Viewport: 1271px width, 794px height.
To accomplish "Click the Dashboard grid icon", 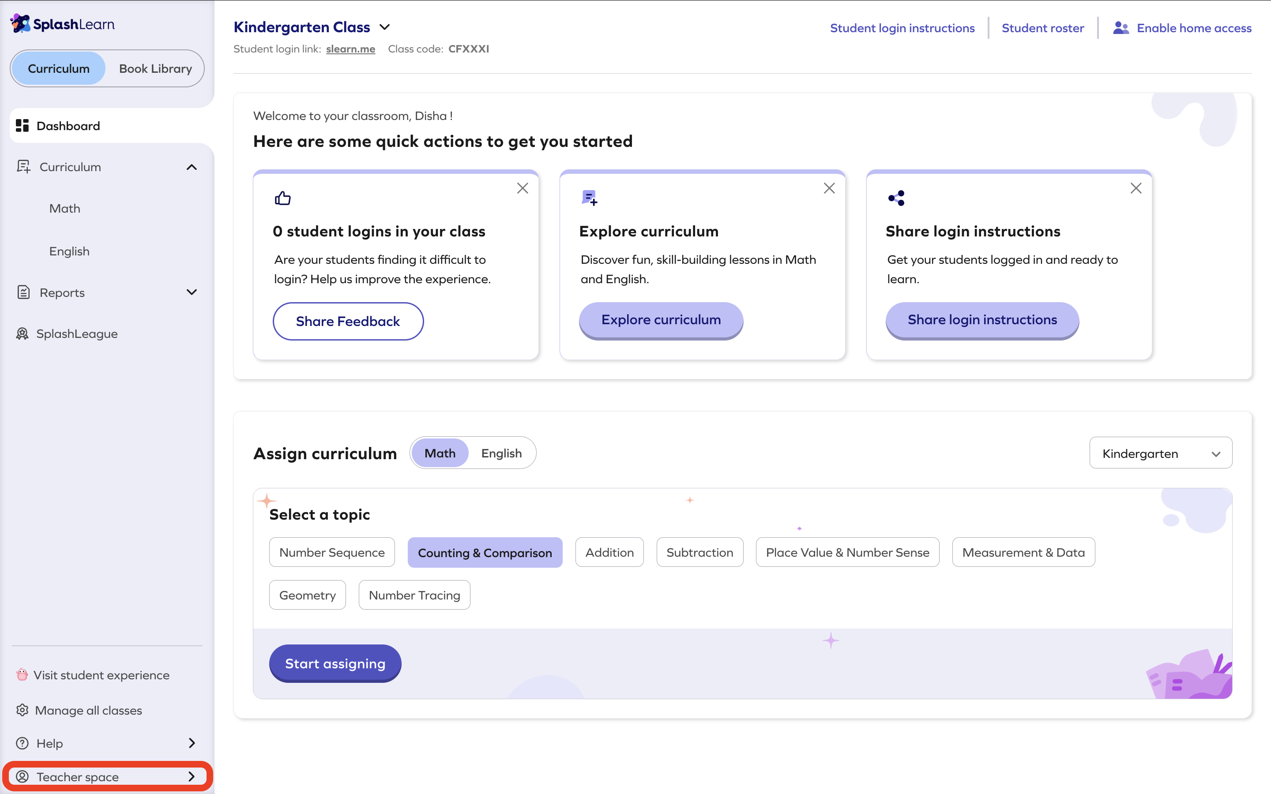I will (22, 126).
